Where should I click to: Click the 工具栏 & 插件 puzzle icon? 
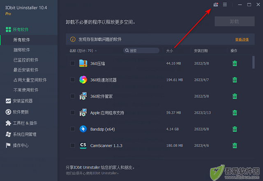point(8,123)
